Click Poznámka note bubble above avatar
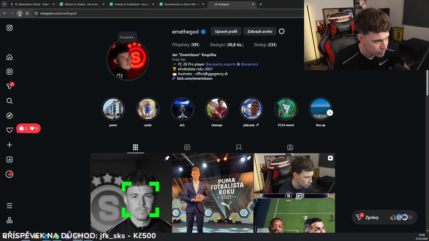Screen dimensions: 429x241 pyautogui.click(x=127, y=37)
